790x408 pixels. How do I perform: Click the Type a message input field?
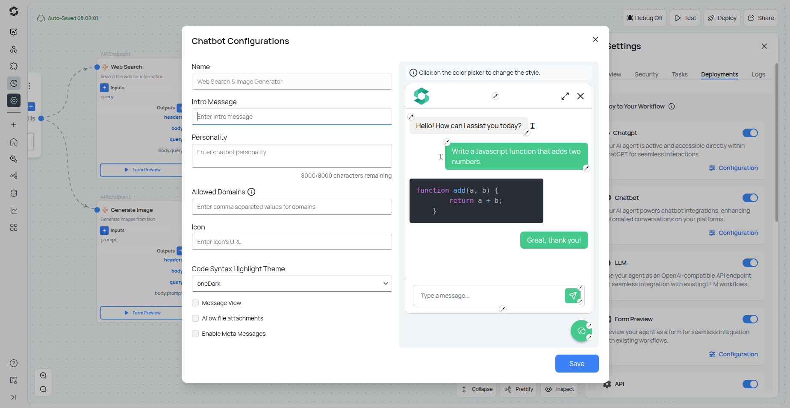[470, 295]
